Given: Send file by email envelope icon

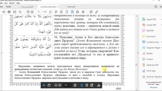Looking at the screenshot, I should (15, 12).
